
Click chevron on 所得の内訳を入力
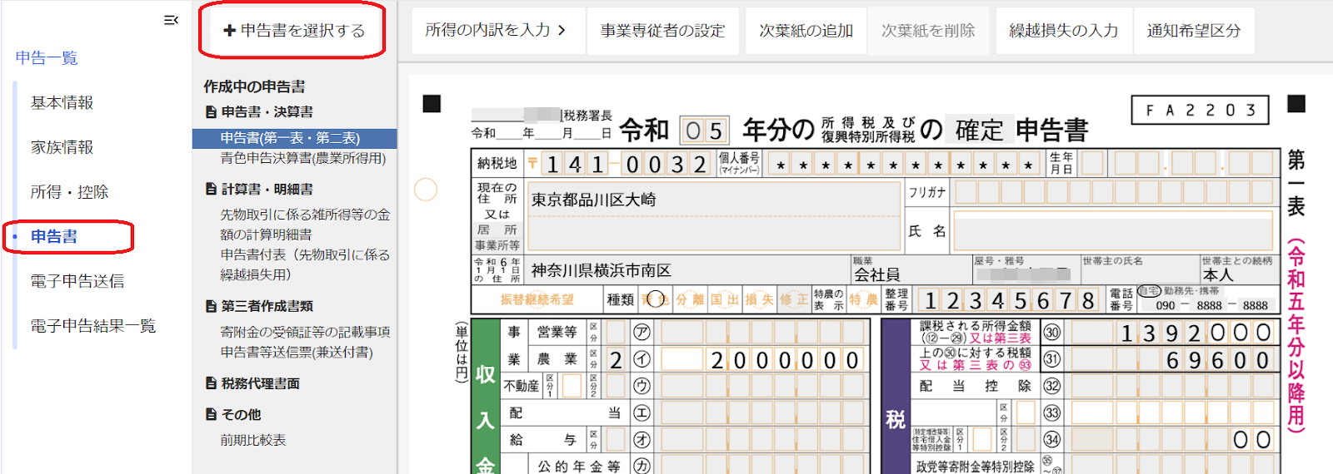(x=562, y=31)
